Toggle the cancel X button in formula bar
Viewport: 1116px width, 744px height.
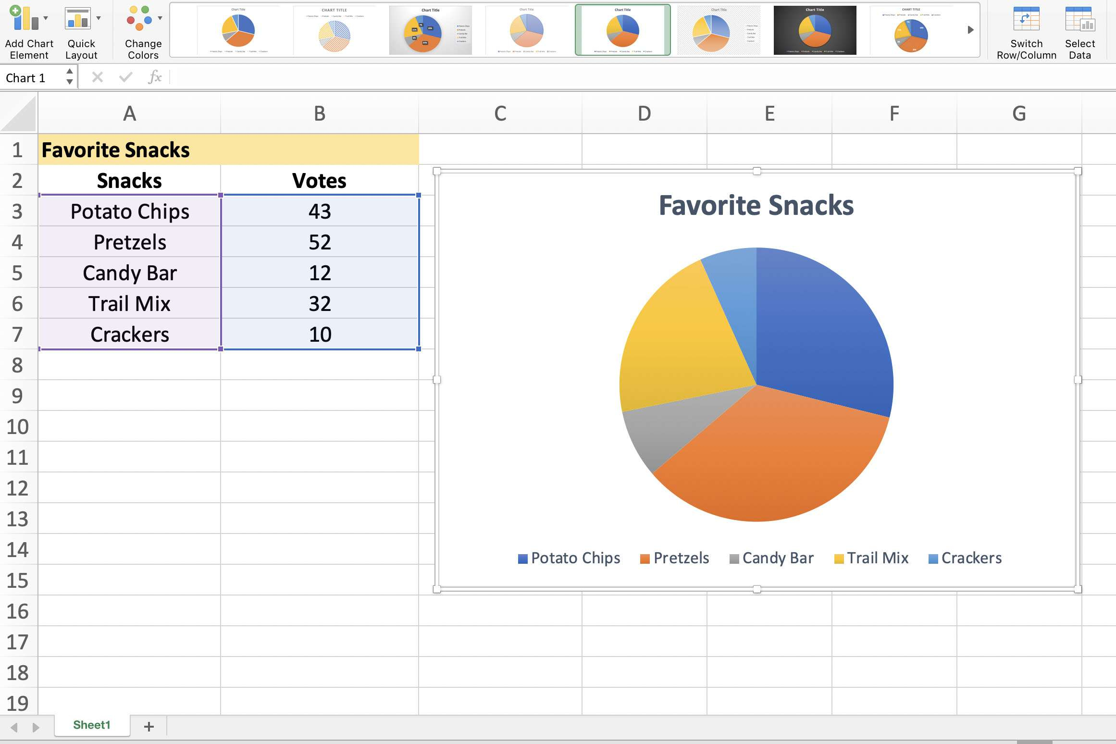click(x=96, y=76)
